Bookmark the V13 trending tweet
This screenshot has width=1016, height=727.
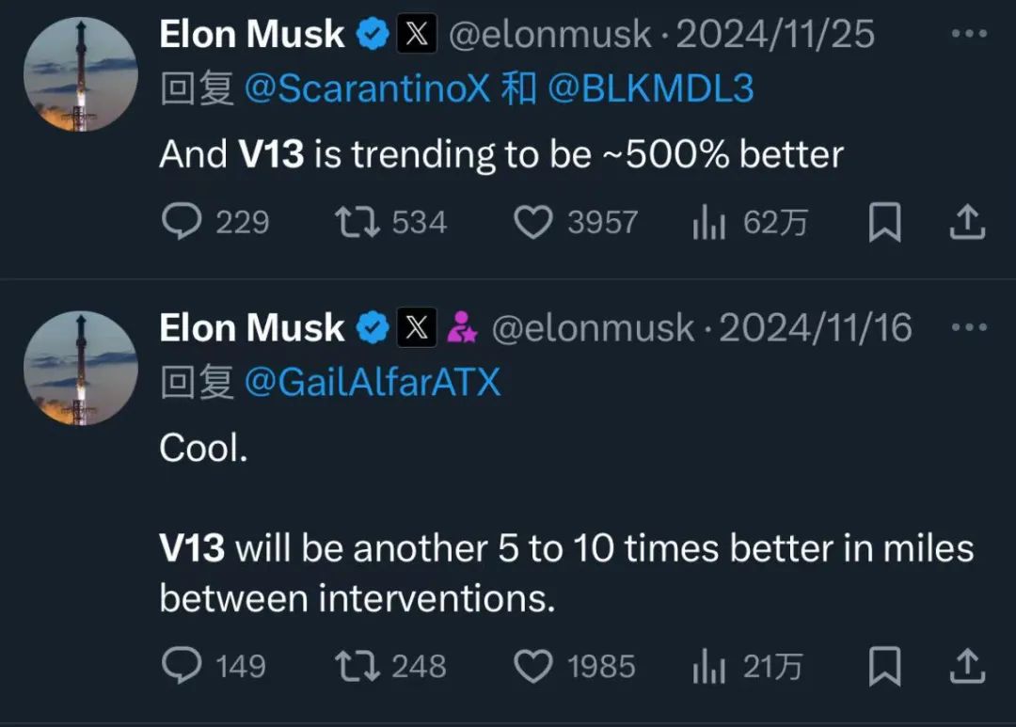point(884,223)
